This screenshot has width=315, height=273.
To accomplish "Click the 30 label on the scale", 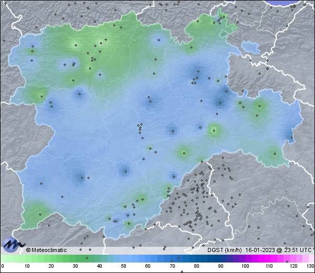I will (75, 266).
